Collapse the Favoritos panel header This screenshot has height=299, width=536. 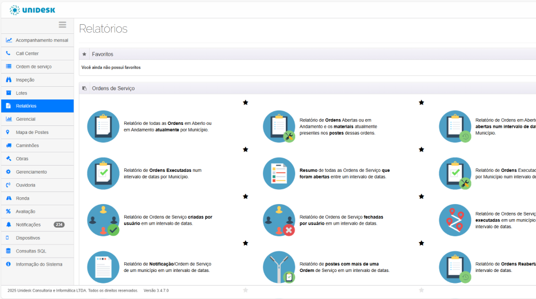tap(102, 54)
